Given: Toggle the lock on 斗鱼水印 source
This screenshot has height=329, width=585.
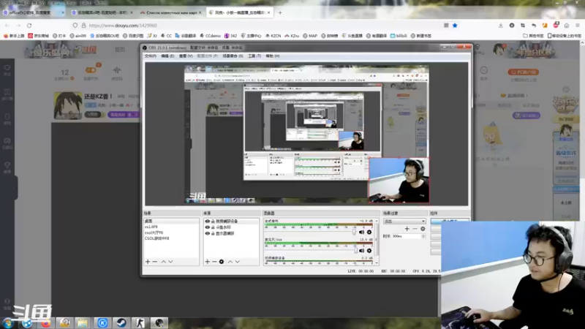Looking at the screenshot, I should click(x=213, y=227).
